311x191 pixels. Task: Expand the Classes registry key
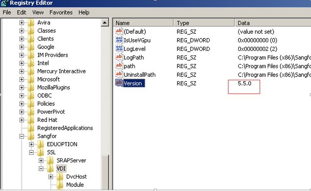point(22,31)
